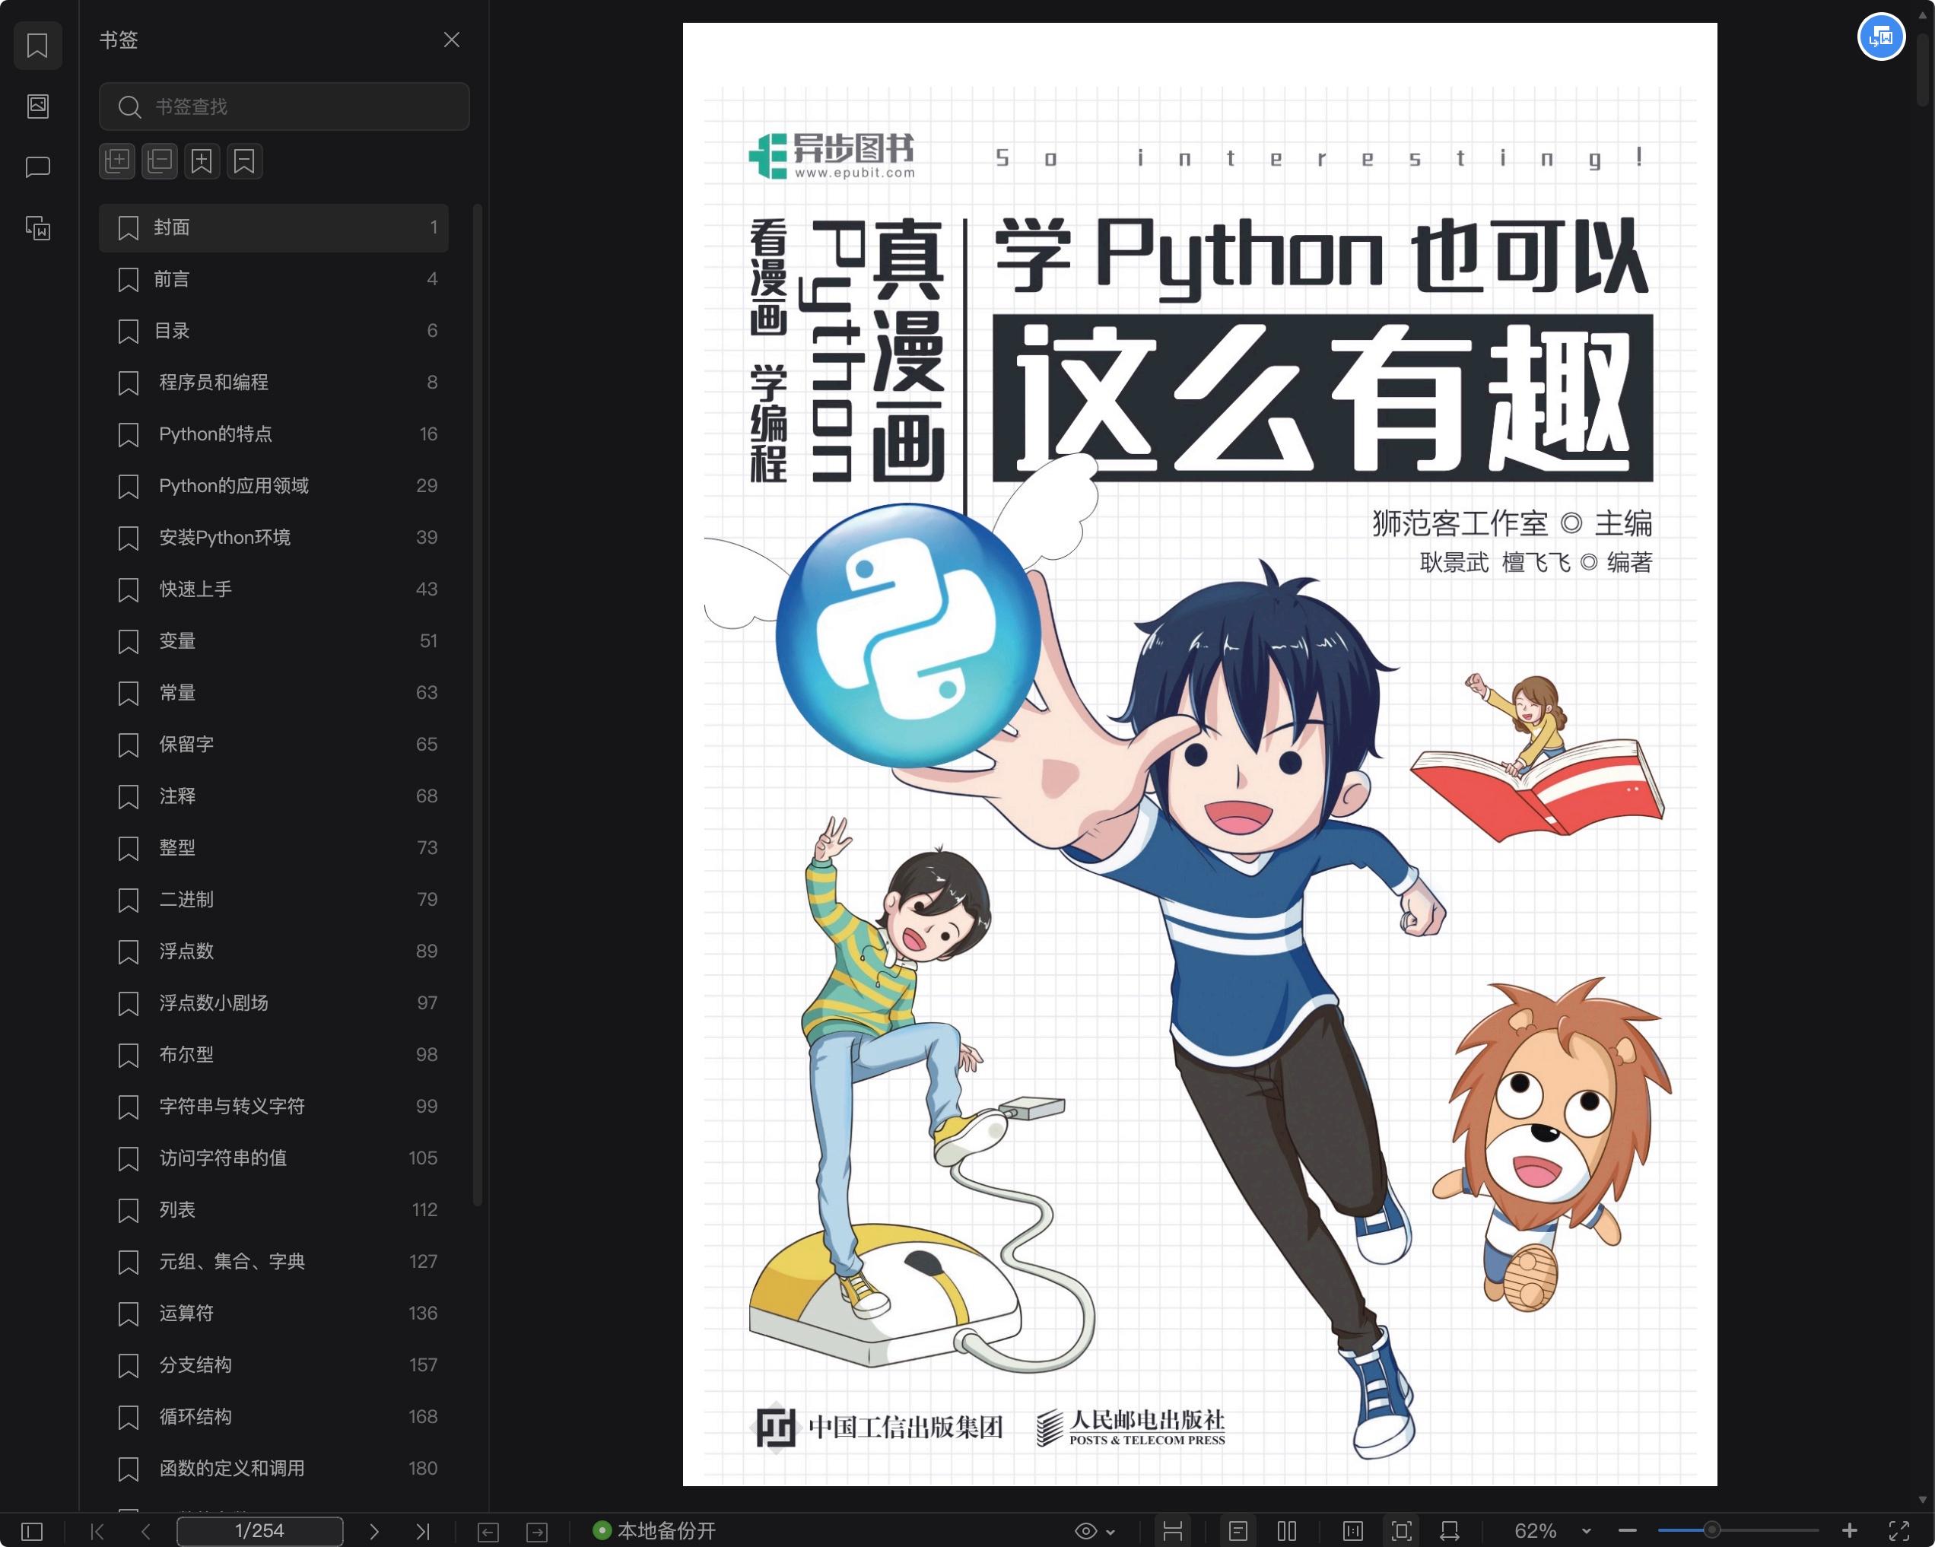This screenshot has width=1935, height=1547.
Task: Select the 浮点数 bookmark
Action: [274, 951]
